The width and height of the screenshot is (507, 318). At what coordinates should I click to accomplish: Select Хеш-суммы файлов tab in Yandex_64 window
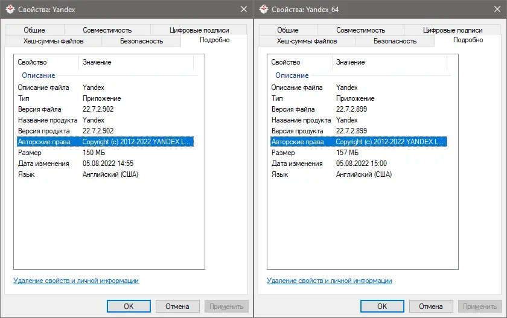click(307, 41)
